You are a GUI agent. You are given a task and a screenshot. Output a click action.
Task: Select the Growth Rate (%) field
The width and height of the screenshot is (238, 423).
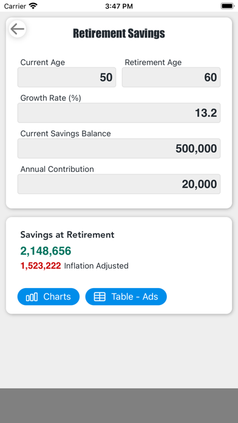point(119,113)
